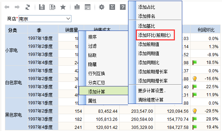Click the back arrow toolbar icon
Image resolution: width=222 pixels, height=131 pixels.
7,7
